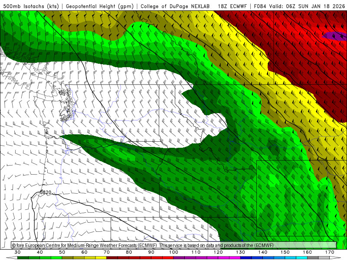The width and height of the screenshot is (347, 260).
Task: Click the 30 value on the legend scale
Action: coord(17,252)
